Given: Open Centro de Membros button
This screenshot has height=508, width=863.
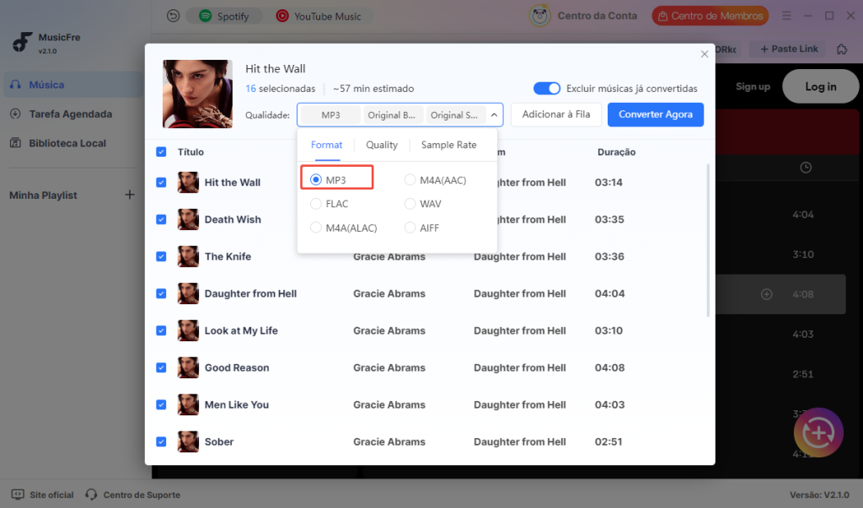Looking at the screenshot, I should point(710,16).
